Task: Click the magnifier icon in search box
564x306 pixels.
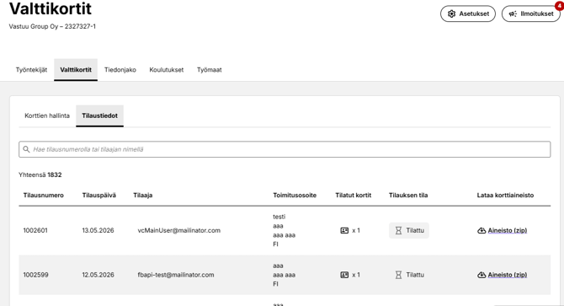Action: coord(26,149)
